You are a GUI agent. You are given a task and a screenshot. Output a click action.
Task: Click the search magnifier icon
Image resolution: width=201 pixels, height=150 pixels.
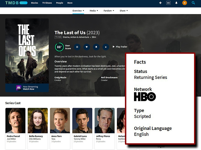pos(193,3)
